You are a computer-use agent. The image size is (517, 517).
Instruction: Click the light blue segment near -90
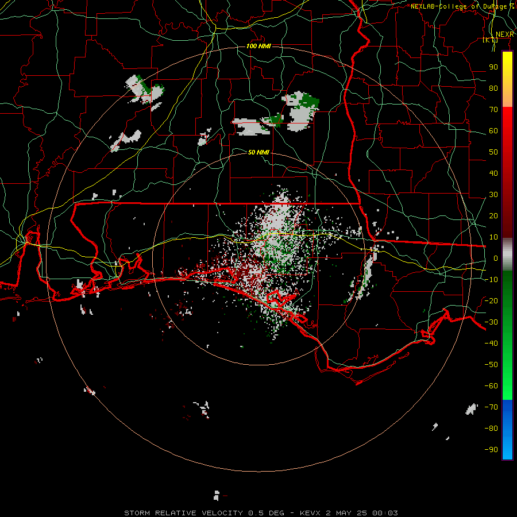507,450
